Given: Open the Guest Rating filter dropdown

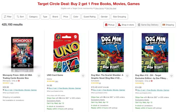Looking at the screenshot, I should 89,17.
